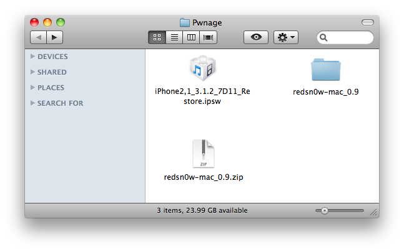Image resolution: width=404 pixels, height=252 pixels.
Task: Click the iPhone2,1_3.1.2_7D11_Restore.ipsw file name
Action: 202,96
